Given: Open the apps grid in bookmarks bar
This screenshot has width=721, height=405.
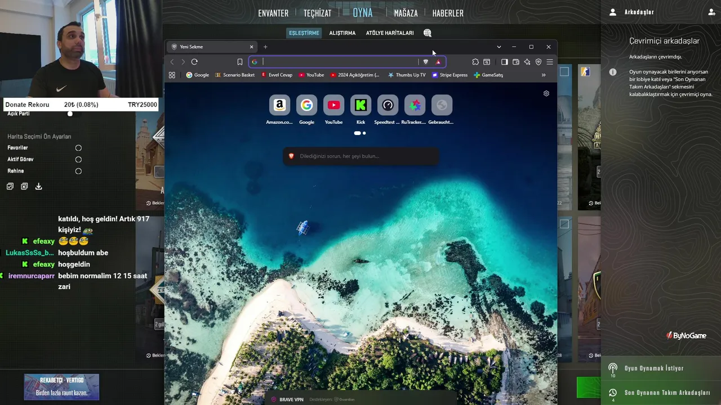Looking at the screenshot, I should [172, 75].
